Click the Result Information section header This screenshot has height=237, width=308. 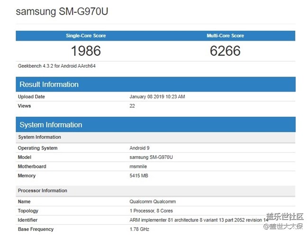155,84
